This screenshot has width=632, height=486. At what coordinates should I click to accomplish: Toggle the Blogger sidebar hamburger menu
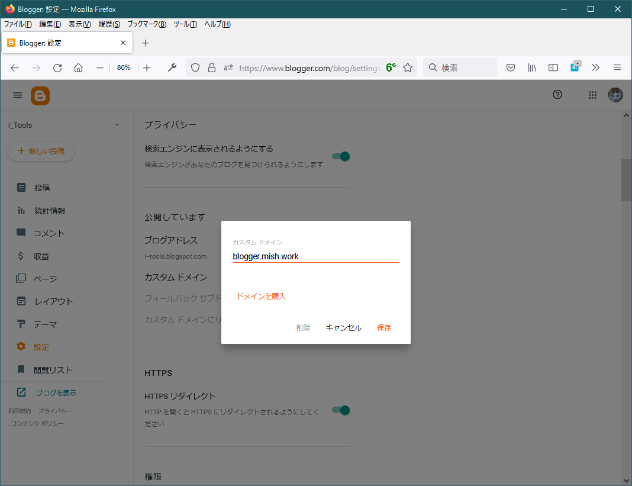pos(17,95)
